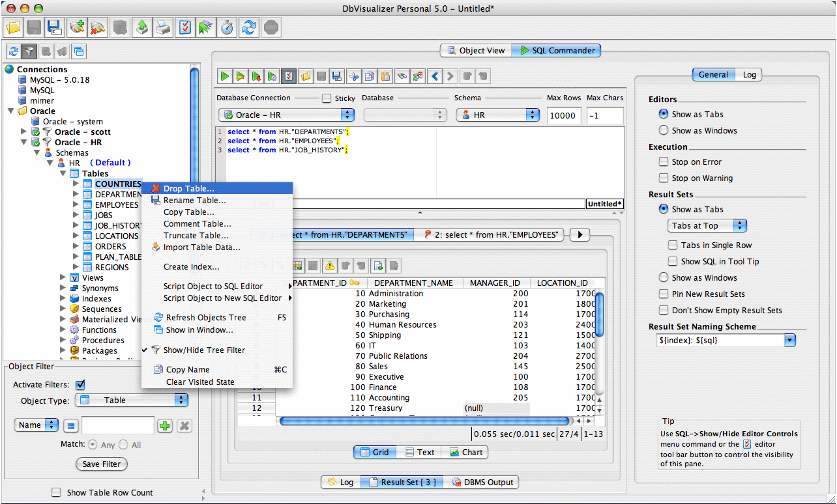Select Show as Windows under Editors
This screenshot has width=837, height=504.
(664, 131)
